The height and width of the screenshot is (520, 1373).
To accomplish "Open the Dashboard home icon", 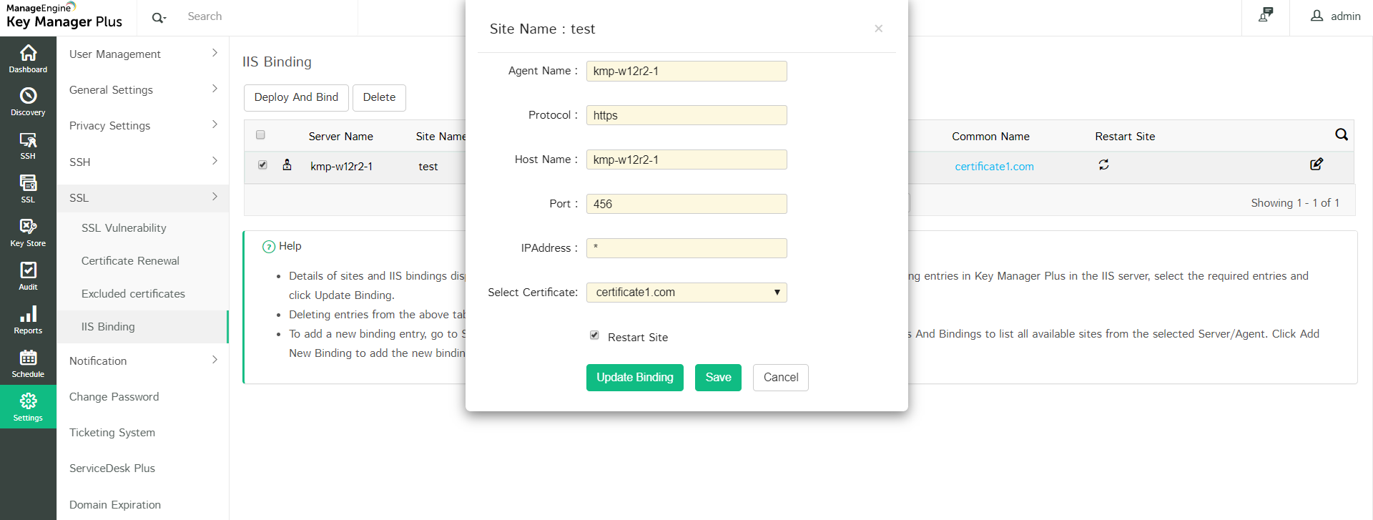I will (28, 58).
